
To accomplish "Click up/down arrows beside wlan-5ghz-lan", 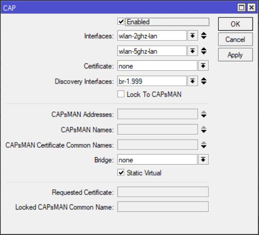I will pos(204,51).
